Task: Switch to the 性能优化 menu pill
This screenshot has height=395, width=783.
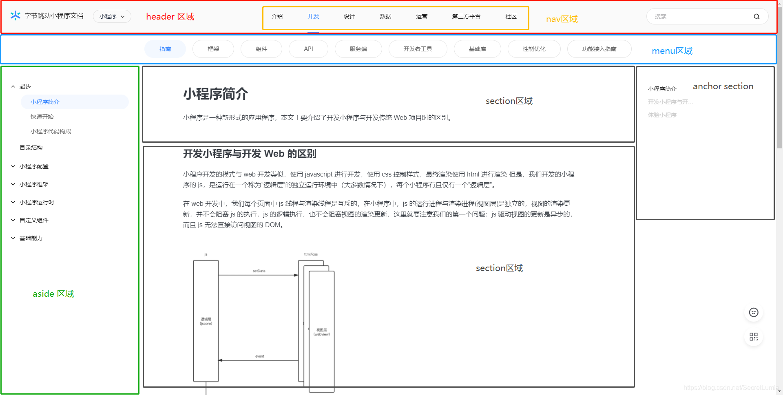Action: 534,49
